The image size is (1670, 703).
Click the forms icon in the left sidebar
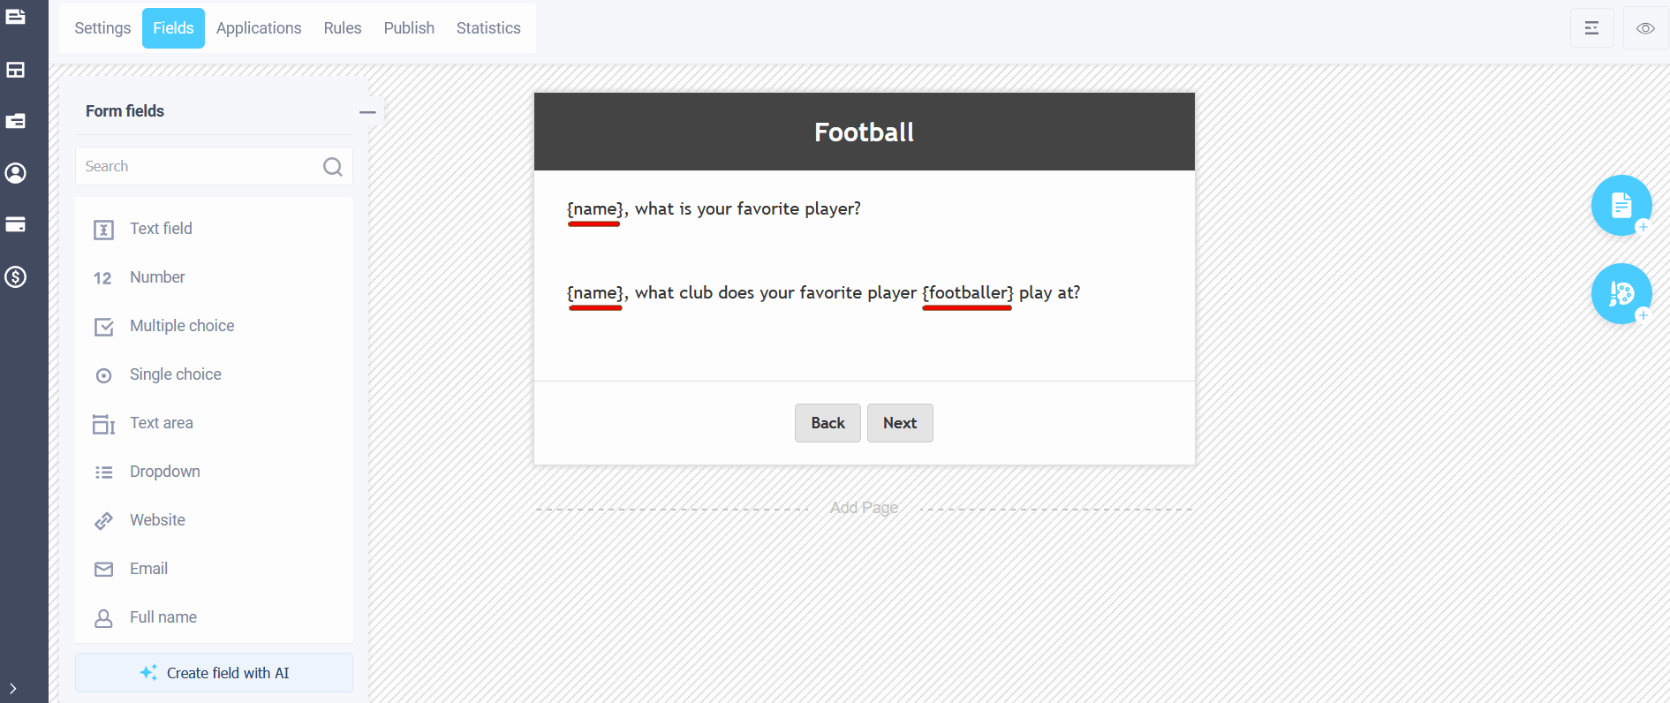[16, 17]
